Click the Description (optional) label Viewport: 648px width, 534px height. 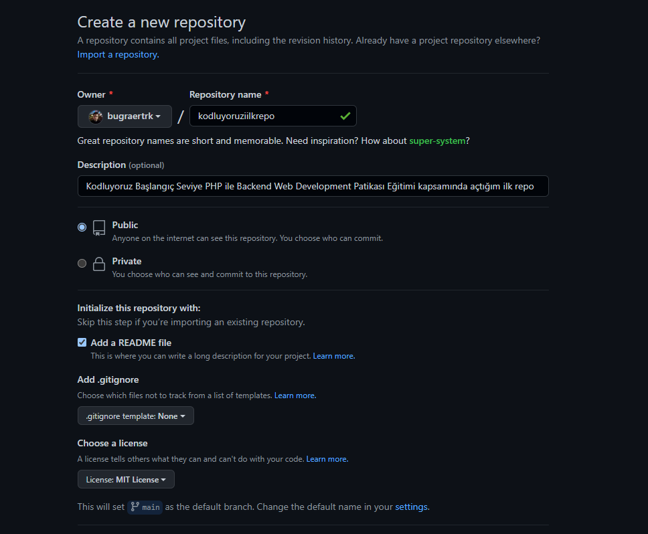coord(120,165)
